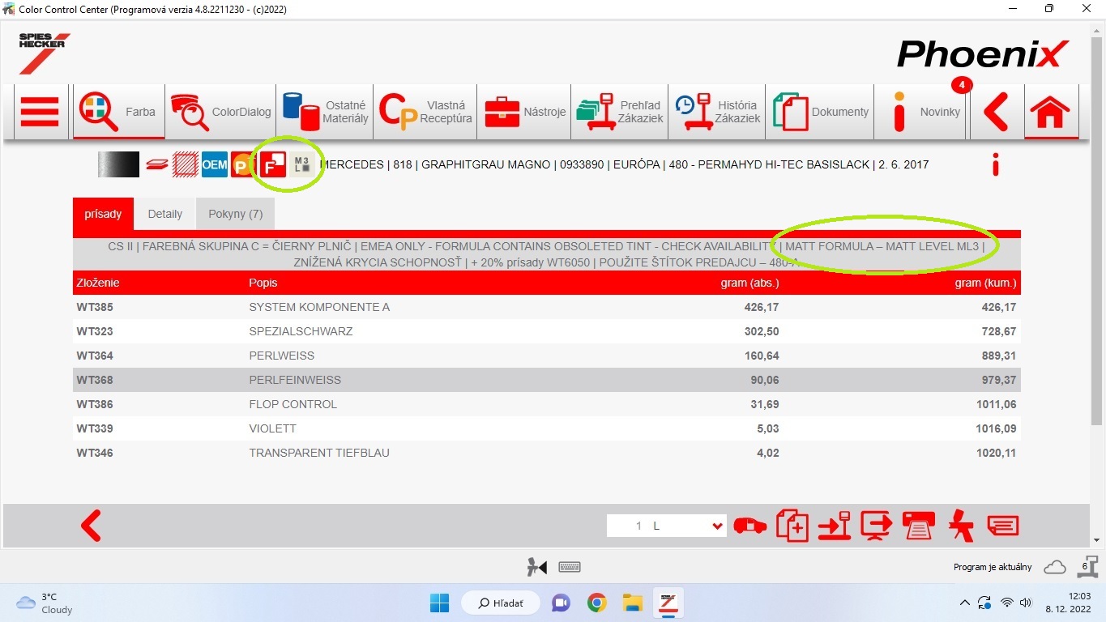Click the red layered sheets icon
The image size is (1106, 622).
[157, 164]
